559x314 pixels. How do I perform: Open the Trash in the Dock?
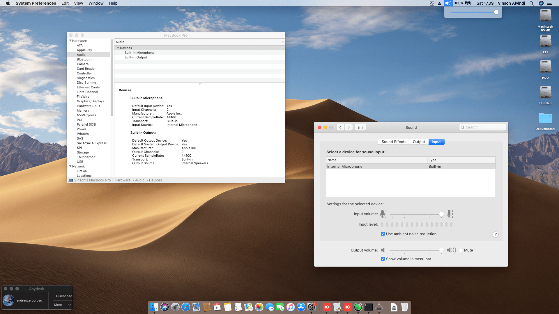(405, 307)
